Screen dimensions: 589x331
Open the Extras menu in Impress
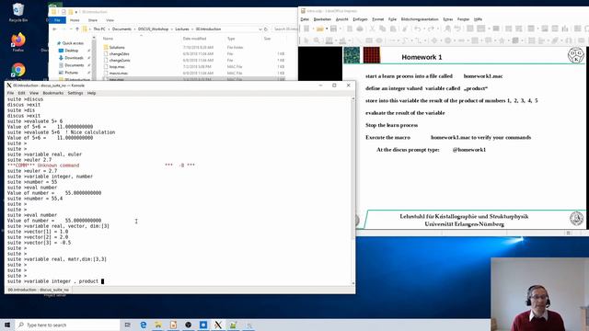pyautogui.click(x=448, y=19)
